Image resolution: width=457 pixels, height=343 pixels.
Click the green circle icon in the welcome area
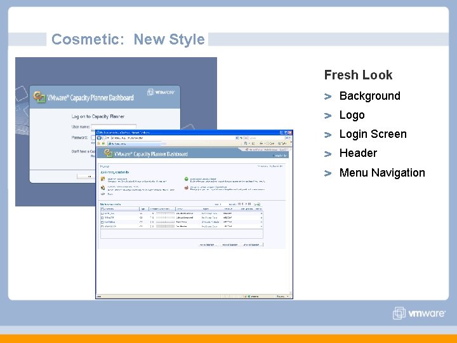(186, 179)
